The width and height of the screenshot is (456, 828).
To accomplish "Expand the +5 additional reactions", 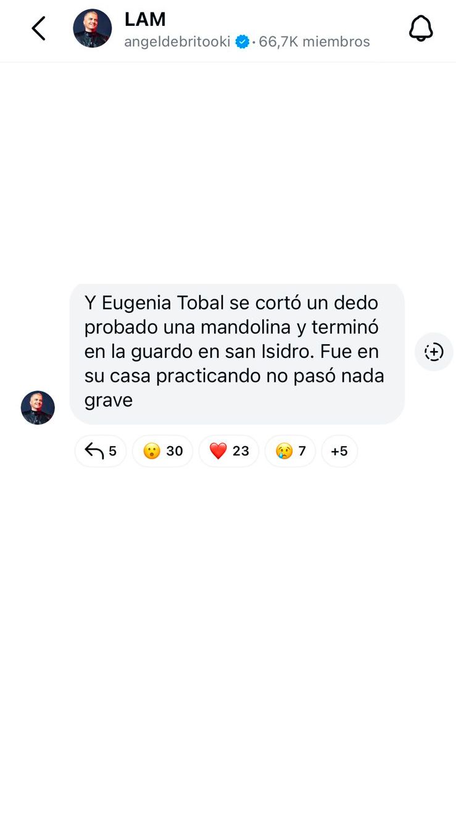I will point(339,451).
